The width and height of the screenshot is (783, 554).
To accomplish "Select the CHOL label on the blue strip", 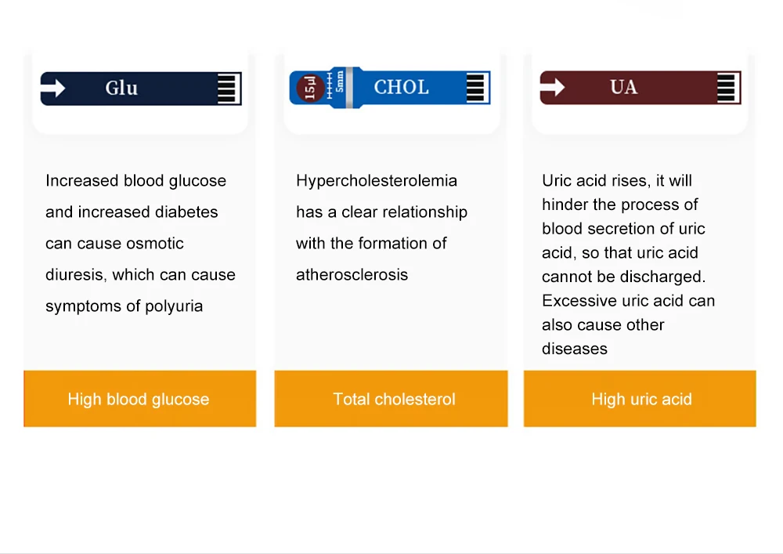I will pyautogui.click(x=401, y=87).
